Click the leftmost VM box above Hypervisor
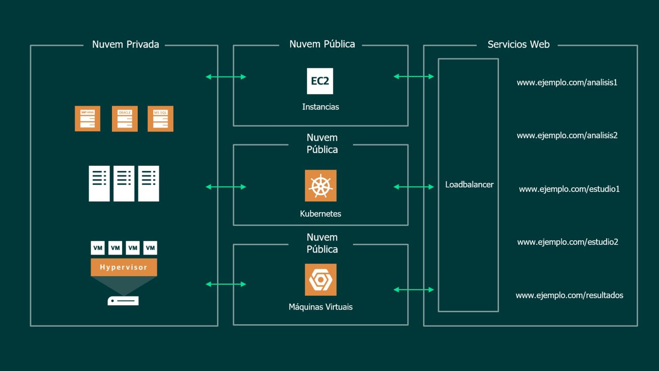 (x=98, y=248)
